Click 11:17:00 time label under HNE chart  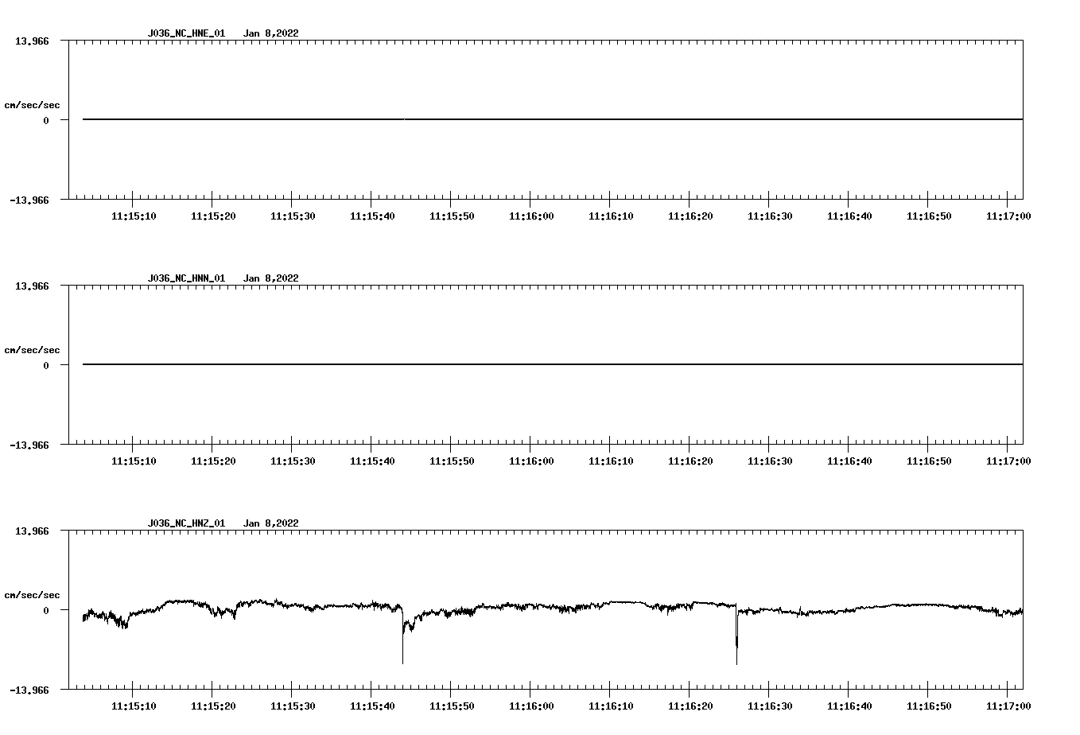click(x=1008, y=216)
